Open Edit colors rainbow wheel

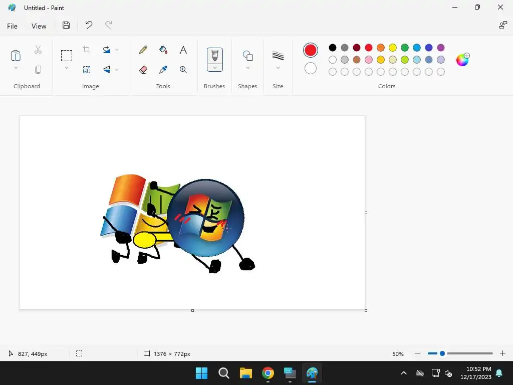pos(463,60)
